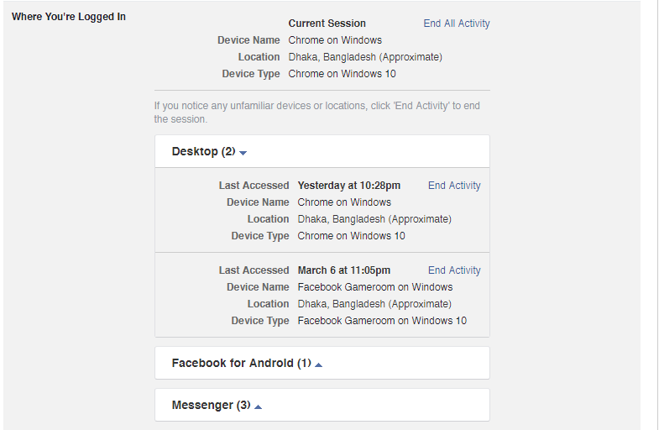
Task: End activity for Yesterday at 10:28pm session
Action: tap(454, 186)
